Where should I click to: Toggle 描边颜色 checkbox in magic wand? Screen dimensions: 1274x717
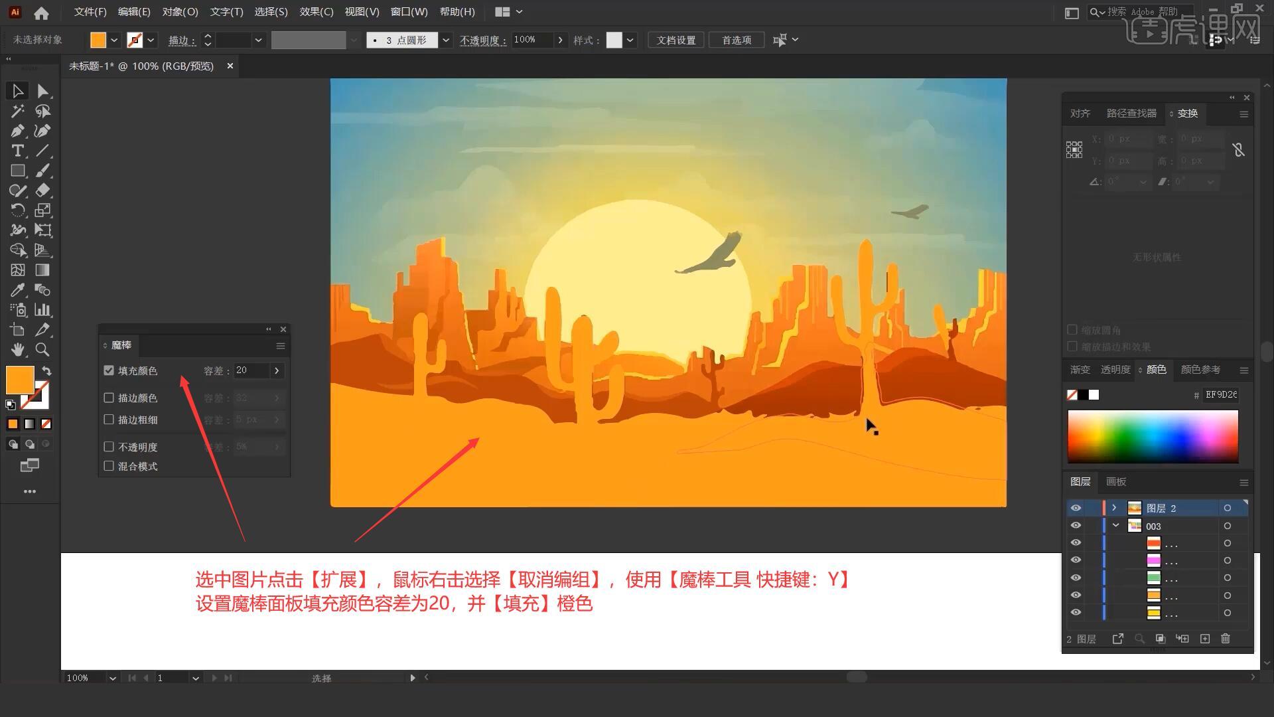pos(109,398)
